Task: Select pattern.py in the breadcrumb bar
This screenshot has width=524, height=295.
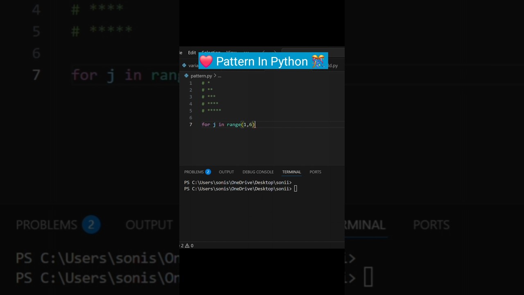Action: pos(201,76)
